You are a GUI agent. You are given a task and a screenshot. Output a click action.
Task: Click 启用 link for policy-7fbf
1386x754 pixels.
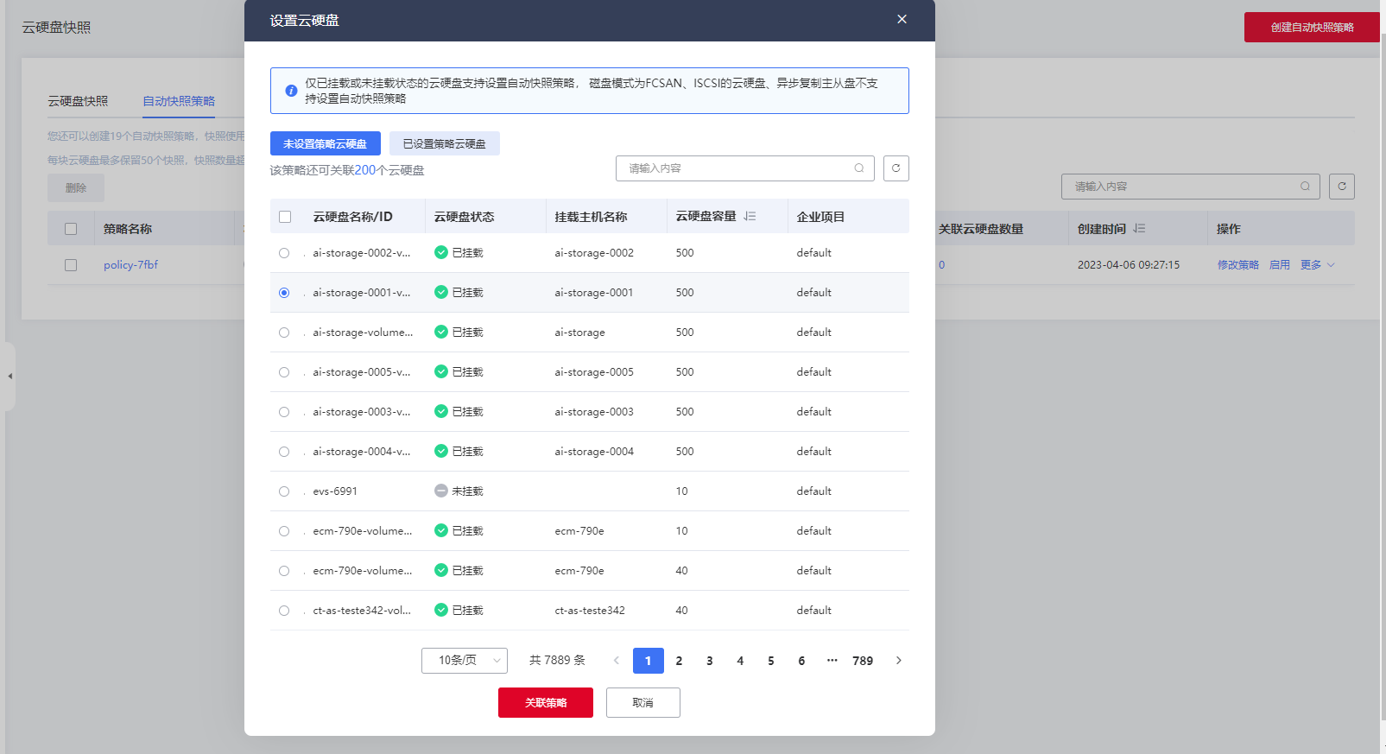pyautogui.click(x=1280, y=265)
